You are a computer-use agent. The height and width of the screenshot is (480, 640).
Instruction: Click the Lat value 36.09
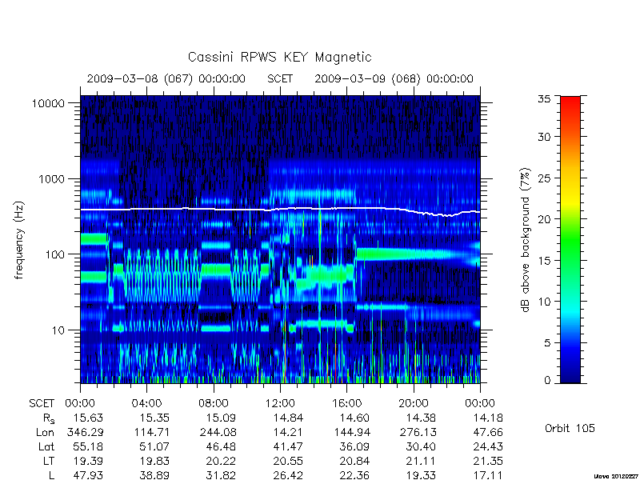point(354,446)
